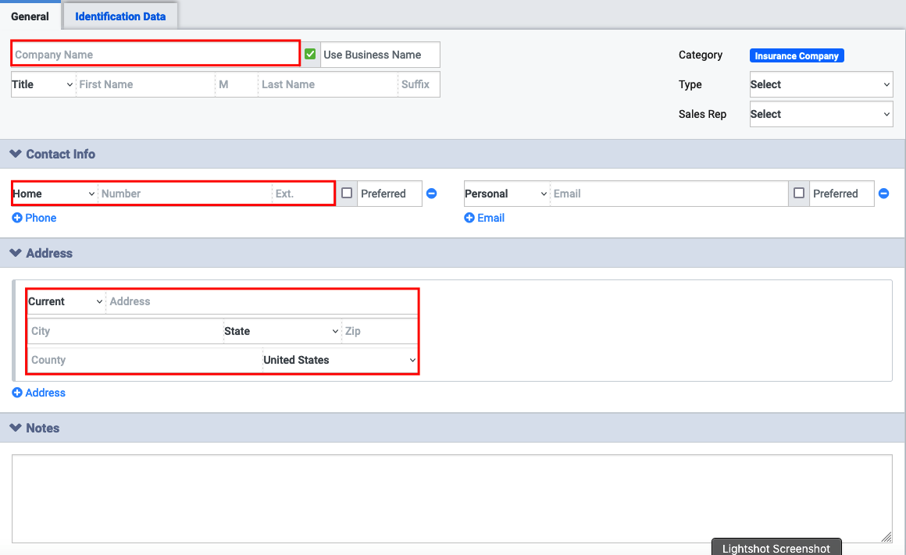The height and width of the screenshot is (555, 906).
Task: Choose a State from the dropdown
Action: [281, 331]
